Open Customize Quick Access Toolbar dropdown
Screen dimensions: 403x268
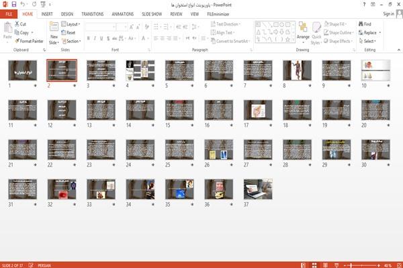point(50,5)
